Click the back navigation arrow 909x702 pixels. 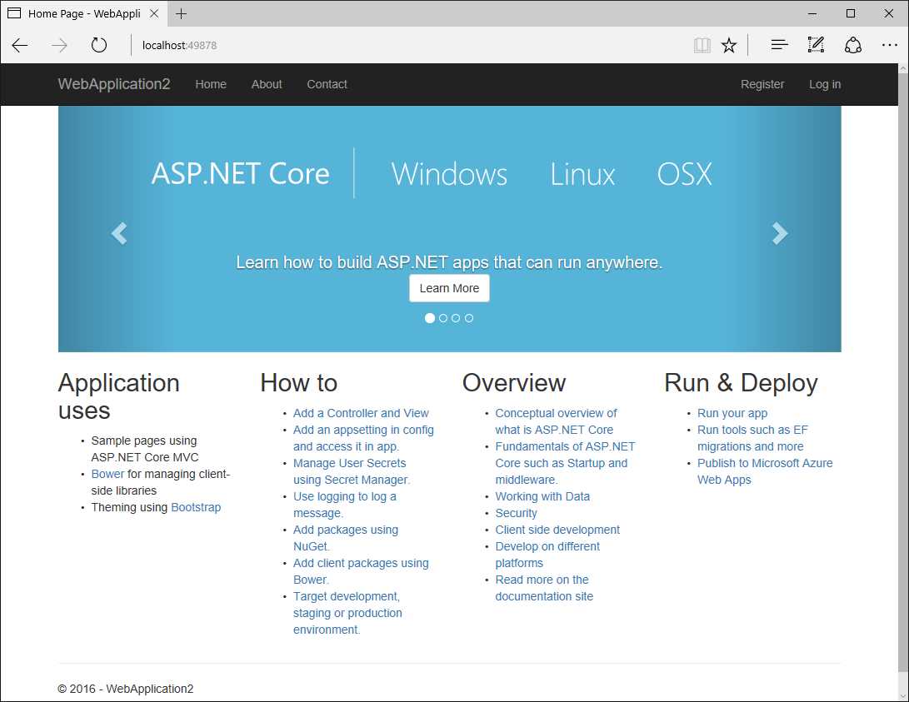[x=19, y=45]
